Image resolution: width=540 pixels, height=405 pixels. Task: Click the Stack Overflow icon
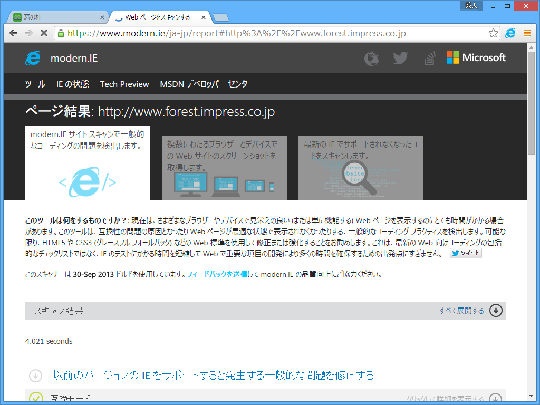pyautogui.click(x=429, y=59)
